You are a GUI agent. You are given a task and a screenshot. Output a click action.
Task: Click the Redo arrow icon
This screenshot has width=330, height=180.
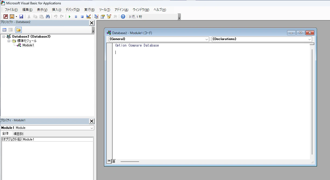[x=62, y=17]
